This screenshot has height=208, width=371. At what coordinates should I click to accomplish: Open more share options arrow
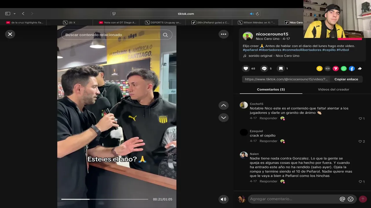click(360, 68)
